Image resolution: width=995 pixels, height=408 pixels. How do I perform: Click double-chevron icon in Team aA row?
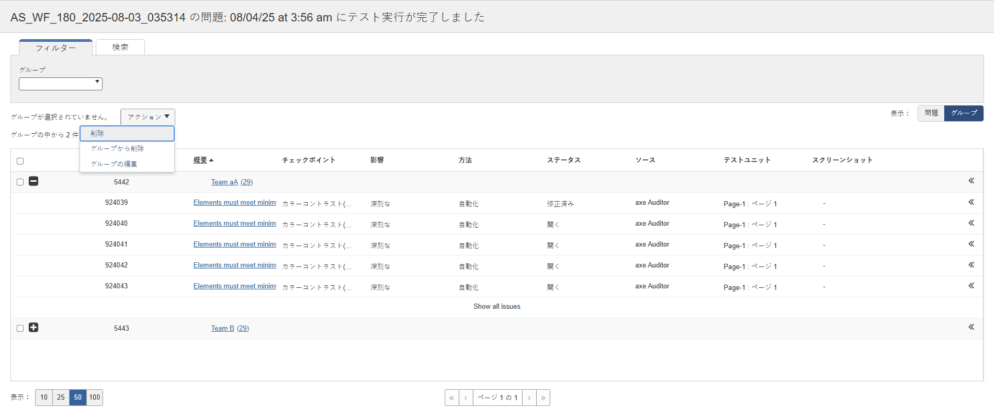click(x=971, y=181)
